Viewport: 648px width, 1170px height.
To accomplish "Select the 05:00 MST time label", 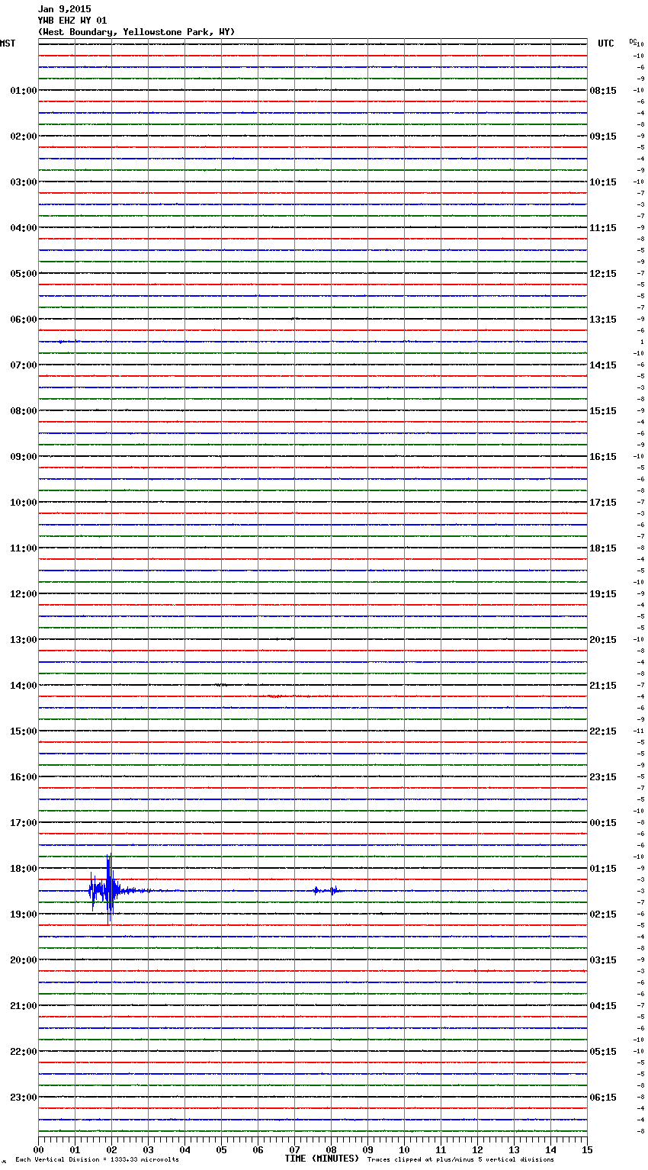I will tap(24, 274).
